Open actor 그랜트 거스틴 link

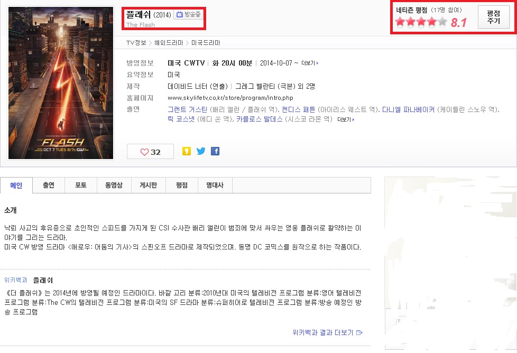[x=187, y=109]
